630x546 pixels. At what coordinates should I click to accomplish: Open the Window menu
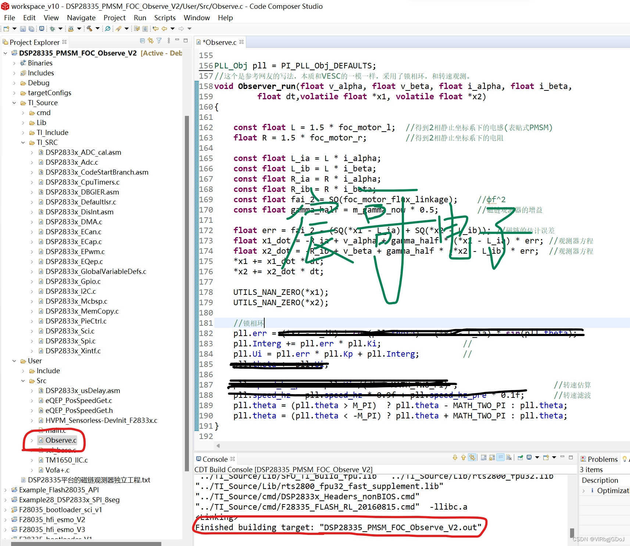[x=197, y=18]
